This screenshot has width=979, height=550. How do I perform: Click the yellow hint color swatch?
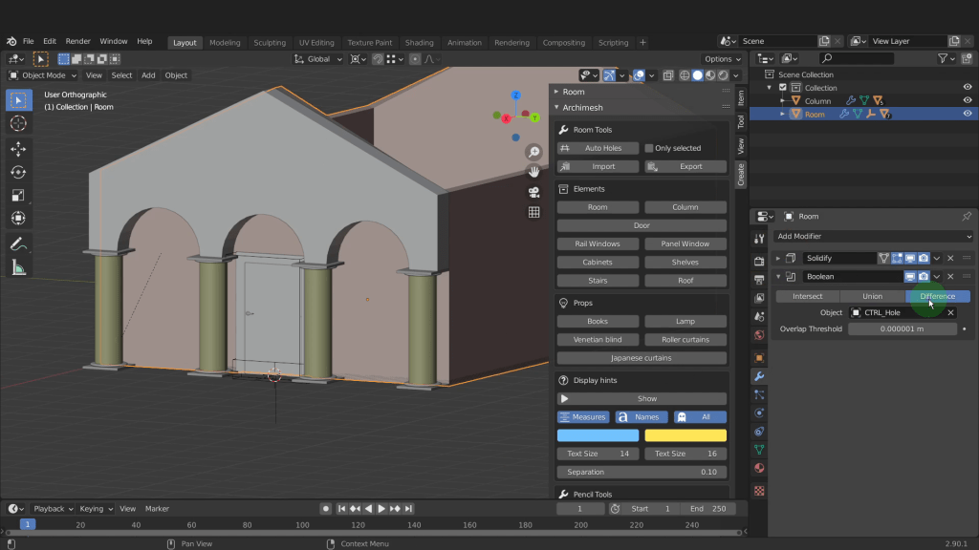(685, 435)
